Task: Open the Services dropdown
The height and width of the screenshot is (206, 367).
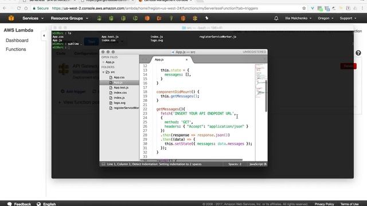Action: (x=33, y=18)
